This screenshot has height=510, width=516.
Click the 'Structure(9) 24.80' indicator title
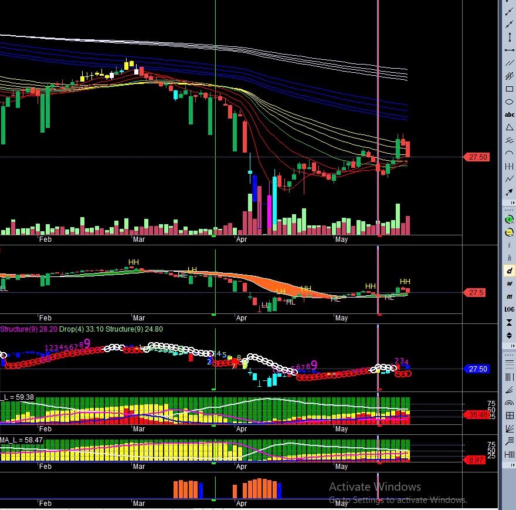coord(134,329)
